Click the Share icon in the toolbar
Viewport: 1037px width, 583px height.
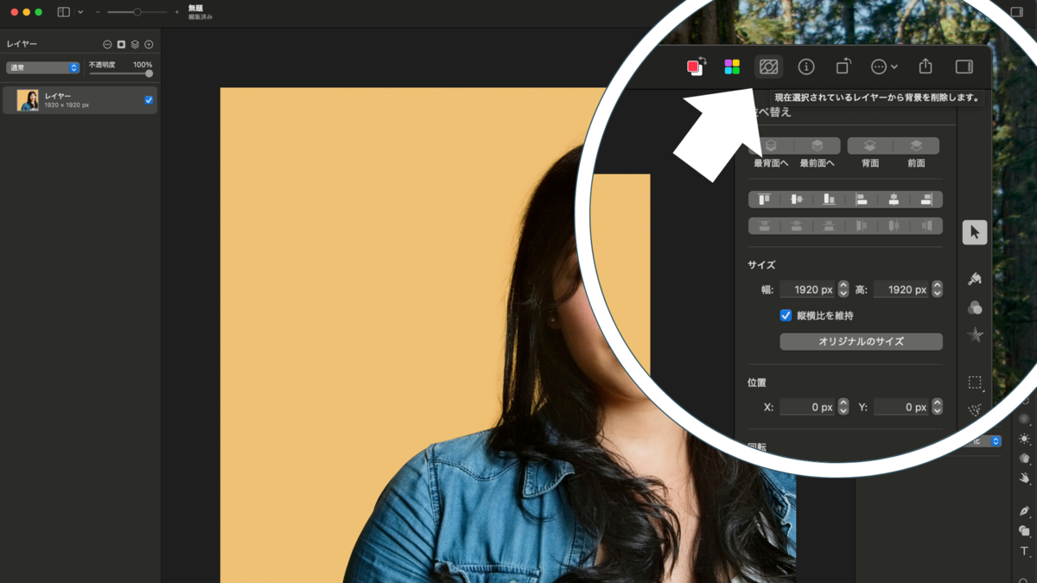pos(926,66)
